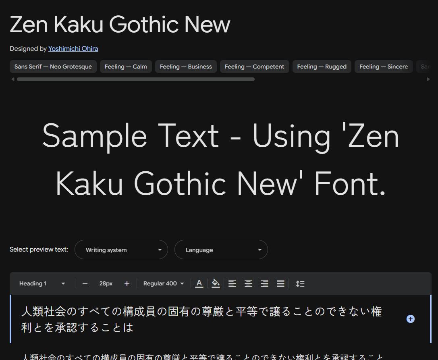Decrease font size with minus icon

(85, 284)
